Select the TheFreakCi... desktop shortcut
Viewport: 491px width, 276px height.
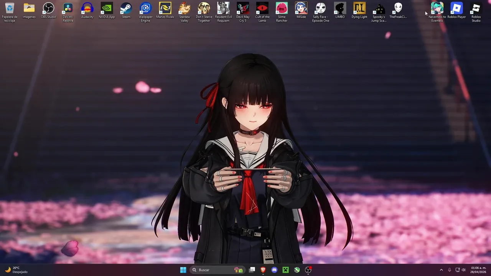pyautogui.click(x=398, y=10)
